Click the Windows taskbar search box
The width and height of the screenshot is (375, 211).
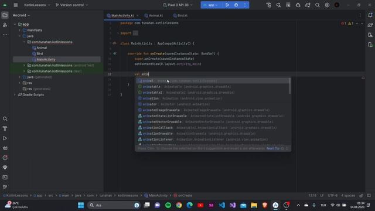[x=114, y=205]
